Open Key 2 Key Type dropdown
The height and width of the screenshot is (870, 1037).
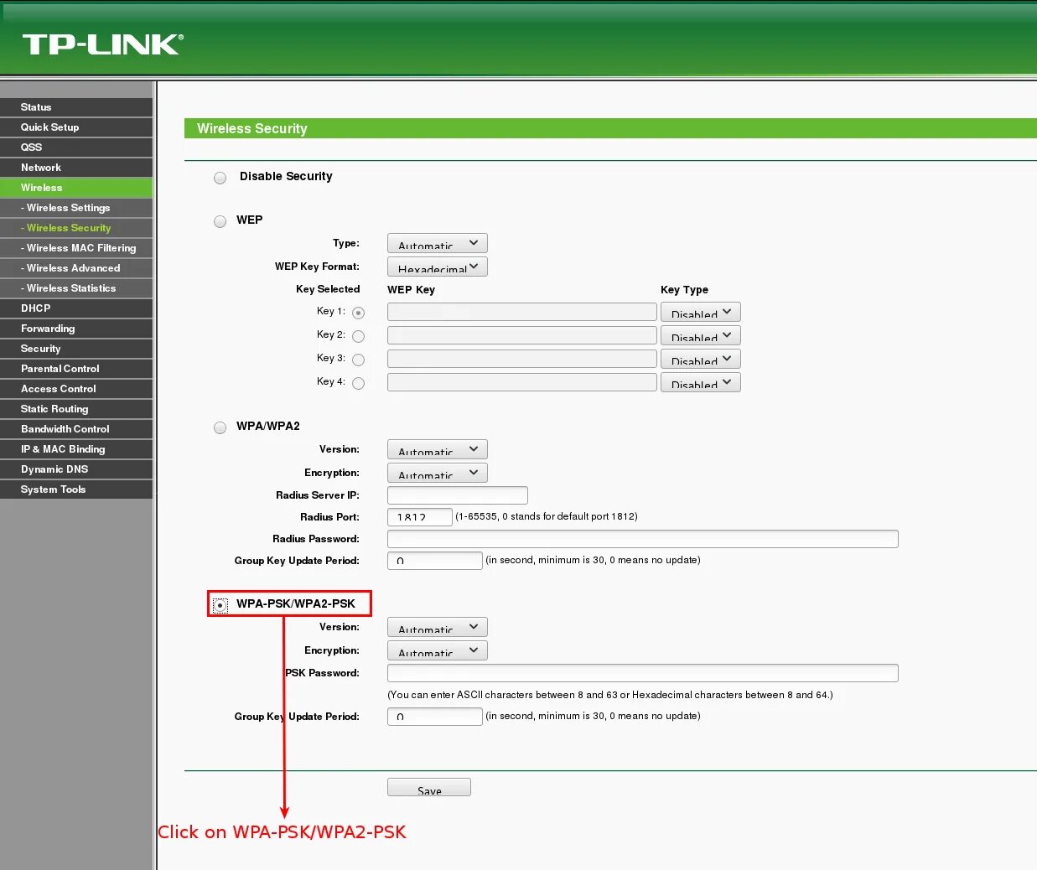(701, 335)
